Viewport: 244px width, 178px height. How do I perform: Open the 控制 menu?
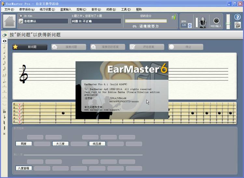[x=81, y=9]
